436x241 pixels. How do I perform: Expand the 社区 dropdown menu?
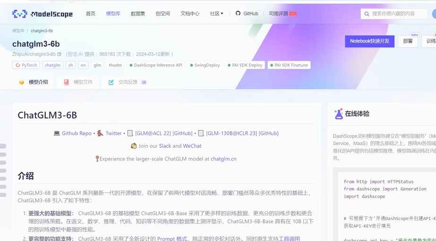[216, 13]
